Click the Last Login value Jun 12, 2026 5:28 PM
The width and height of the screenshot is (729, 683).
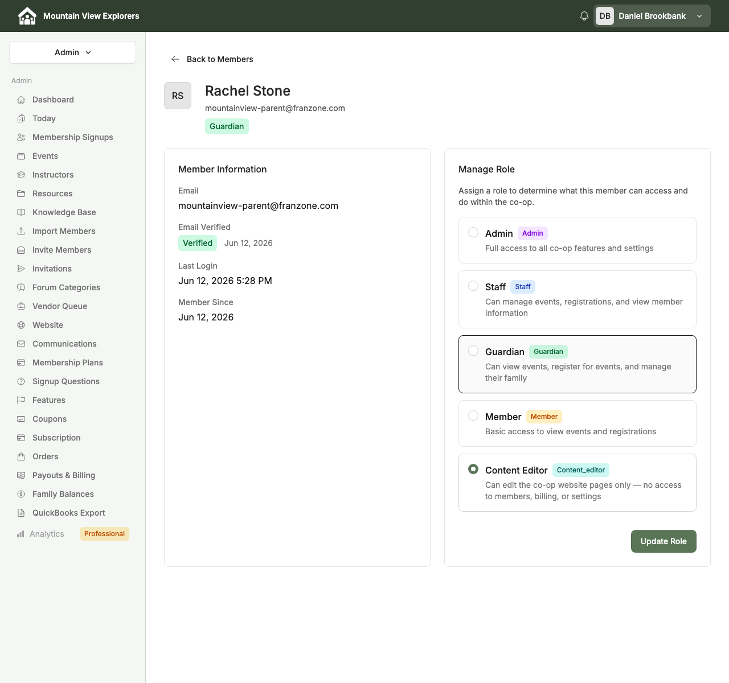pos(225,281)
